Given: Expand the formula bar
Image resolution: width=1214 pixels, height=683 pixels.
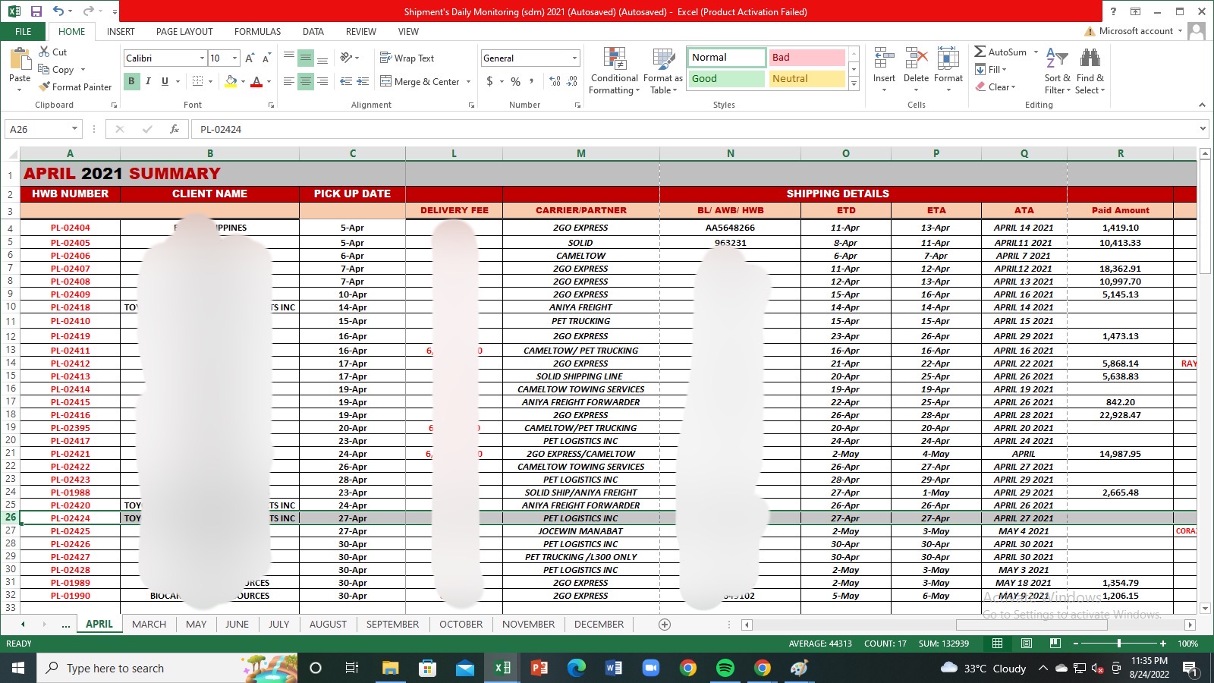Looking at the screenshot, I should tap(1203, 129).
